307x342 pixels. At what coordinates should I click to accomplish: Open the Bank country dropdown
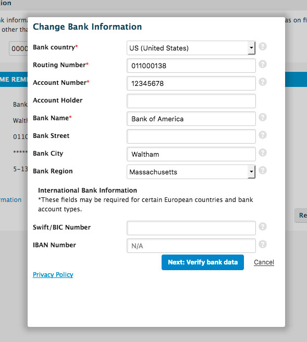191,48
